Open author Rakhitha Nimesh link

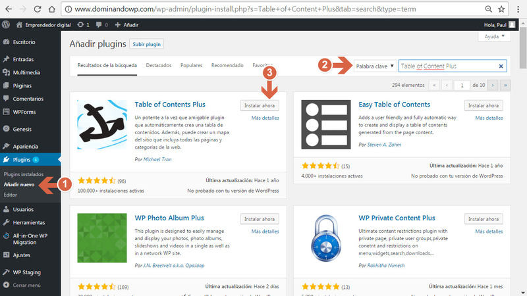coord(385,266)
